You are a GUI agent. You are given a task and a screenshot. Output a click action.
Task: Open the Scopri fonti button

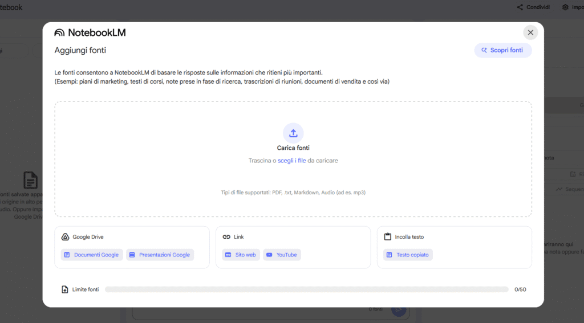click(503, 50)
